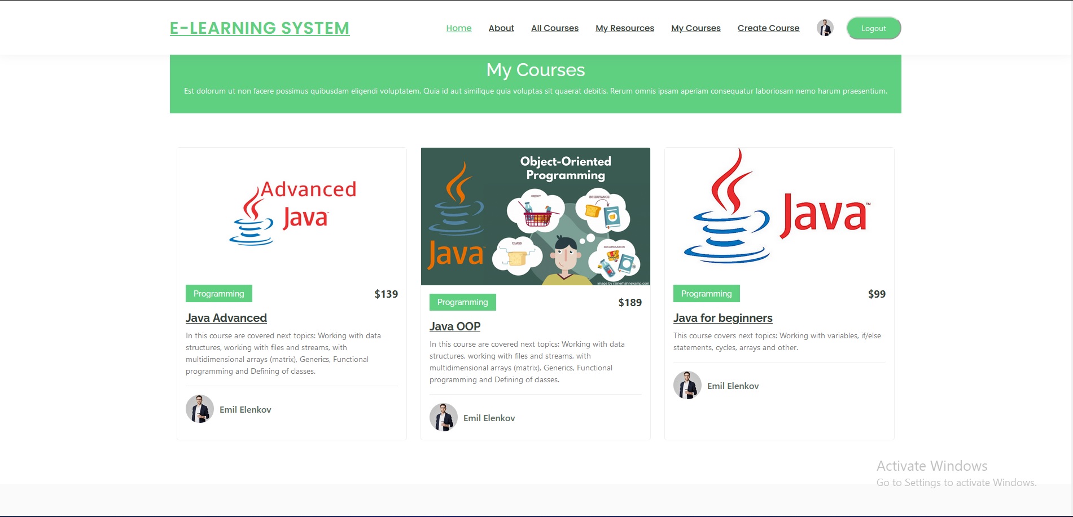Go to My Courses
The width and height of the screenshot is (1073, 517).
(695, 28)
